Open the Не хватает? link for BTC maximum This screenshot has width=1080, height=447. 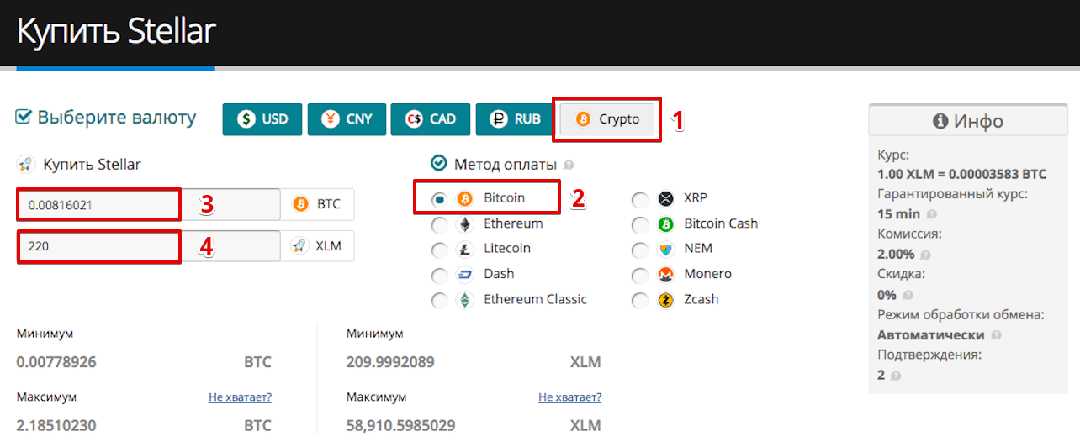point(240,397)
